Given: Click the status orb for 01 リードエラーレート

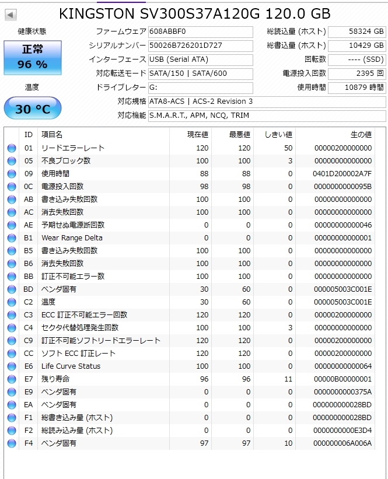Looking at the screenshot, I should click(12, 148).
